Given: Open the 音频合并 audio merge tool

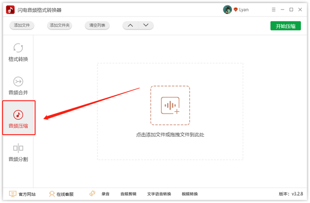Looking at the screenshot, I should click(18, 86).
